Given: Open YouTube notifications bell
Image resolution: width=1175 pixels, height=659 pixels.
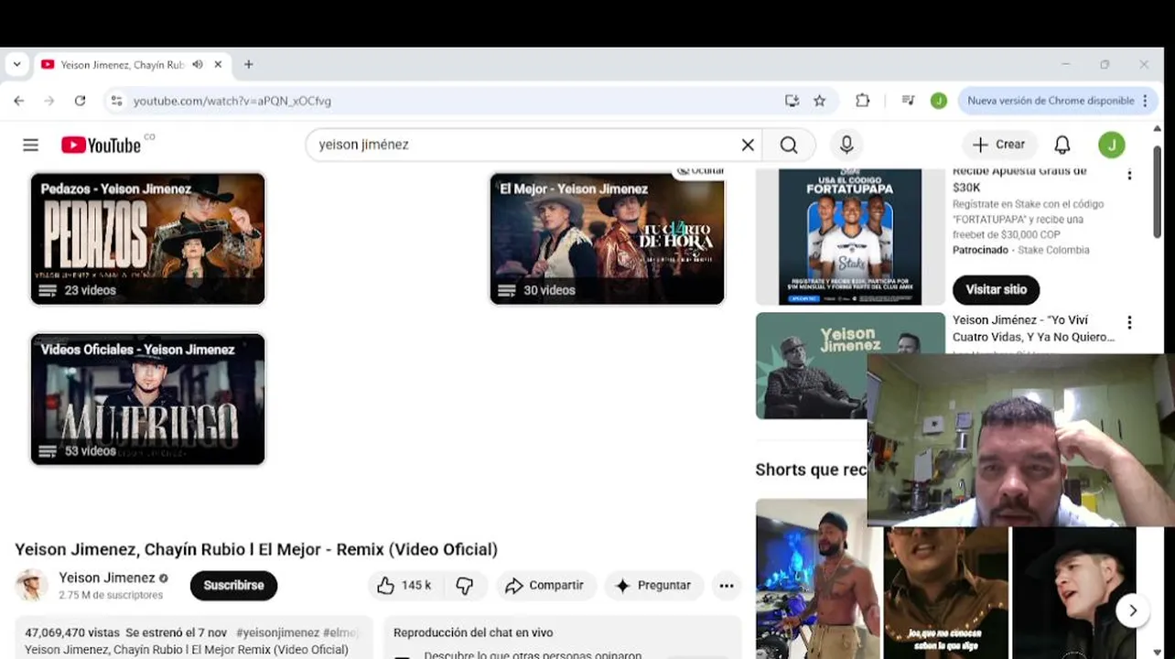Looking at the screenshot, I should pos(1062,145).
